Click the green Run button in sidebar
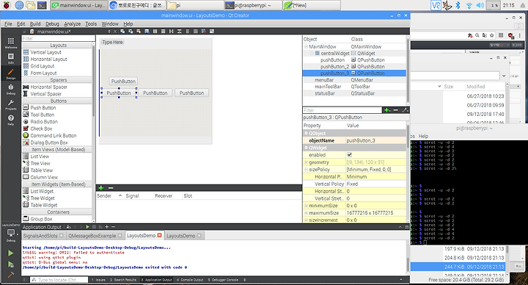Image resolution: width=528 pixels, height=285 pixels. tap(11, 253)
